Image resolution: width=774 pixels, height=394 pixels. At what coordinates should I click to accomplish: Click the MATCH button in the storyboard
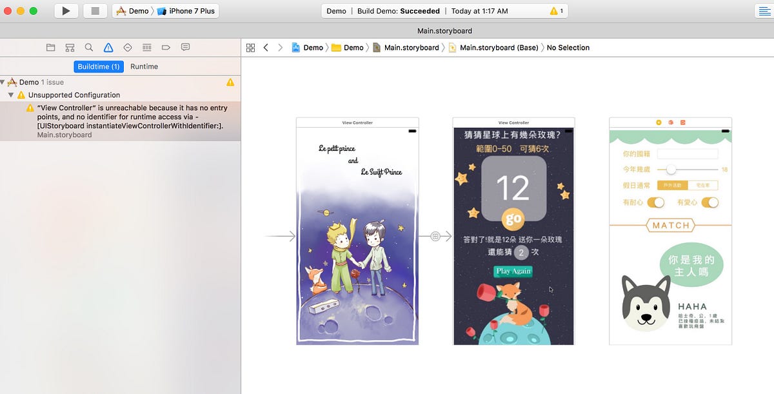pos(671,225)
